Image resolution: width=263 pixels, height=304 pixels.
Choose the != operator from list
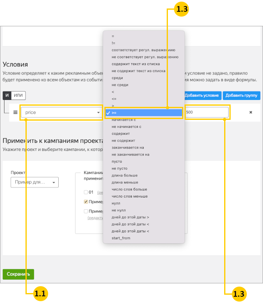point(113,43)
